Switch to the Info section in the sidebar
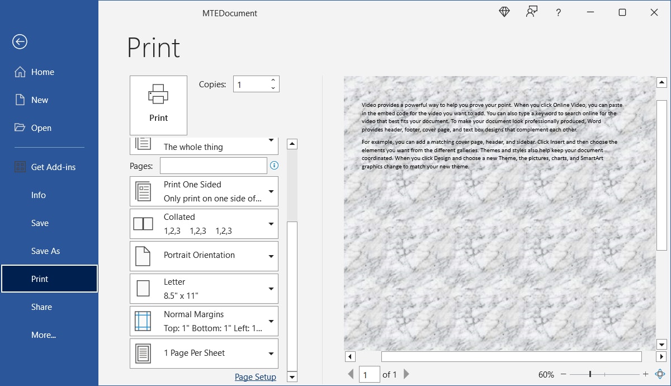Image resolution: width=671 pixels, height=386 pixels. click(x=38, y=195)
